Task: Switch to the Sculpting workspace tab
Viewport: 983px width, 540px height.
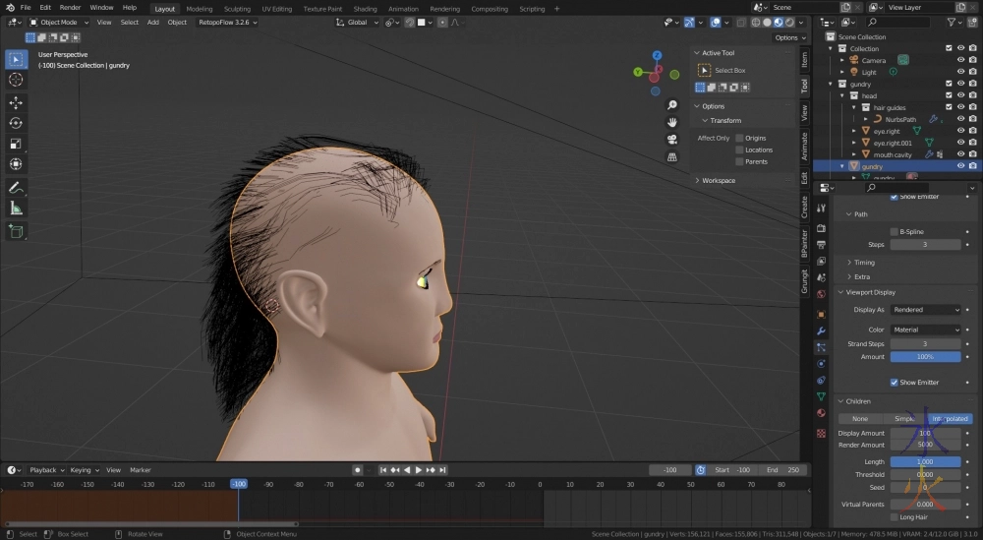Action: (x=237, y=9)
